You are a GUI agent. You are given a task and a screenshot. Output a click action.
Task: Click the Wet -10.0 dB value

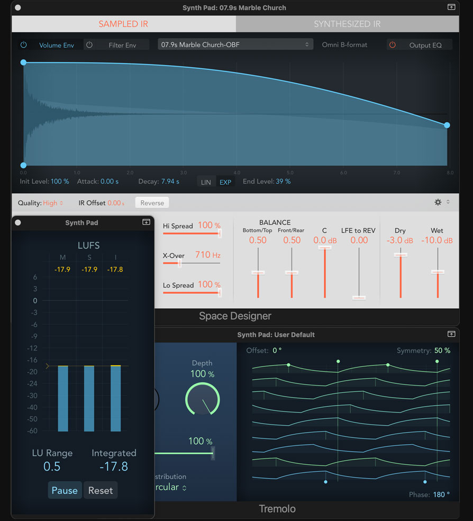point(437,240)
